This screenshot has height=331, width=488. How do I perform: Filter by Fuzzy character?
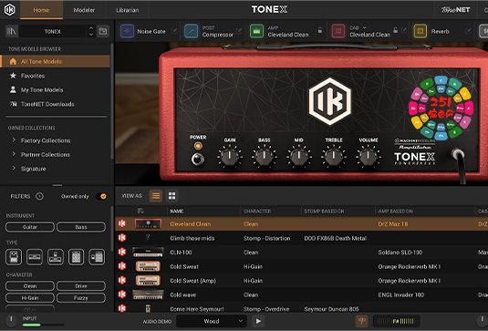point(81,297)
